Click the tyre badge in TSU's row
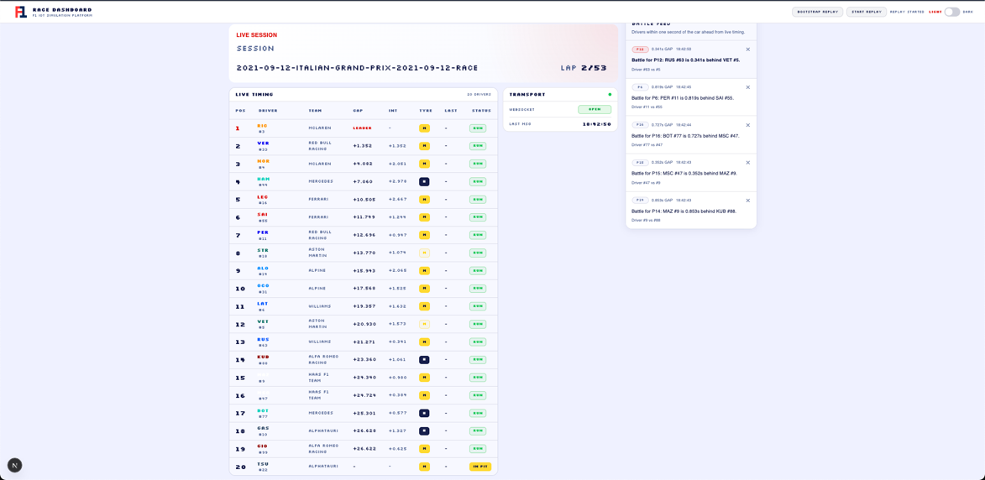985x480 pixels. coord(425,467)
